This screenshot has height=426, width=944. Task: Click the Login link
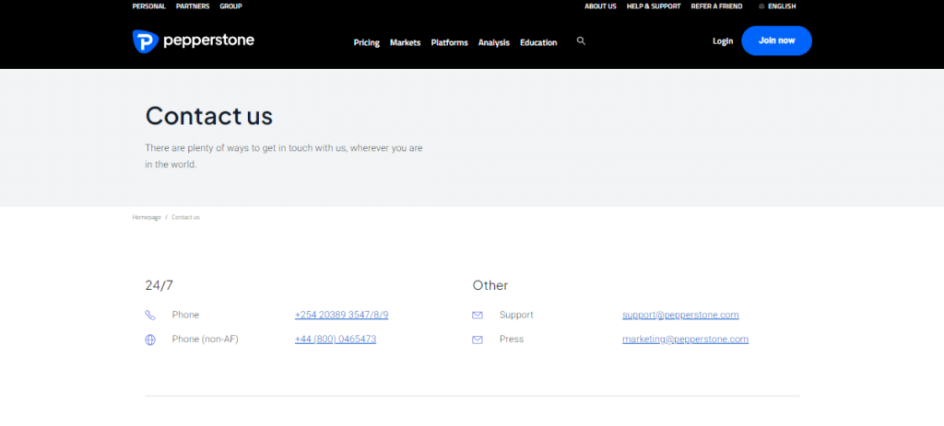[723, 40]
